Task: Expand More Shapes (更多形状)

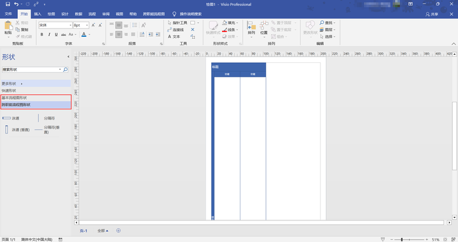Action: pyautogui.click(x=36, y=84)
